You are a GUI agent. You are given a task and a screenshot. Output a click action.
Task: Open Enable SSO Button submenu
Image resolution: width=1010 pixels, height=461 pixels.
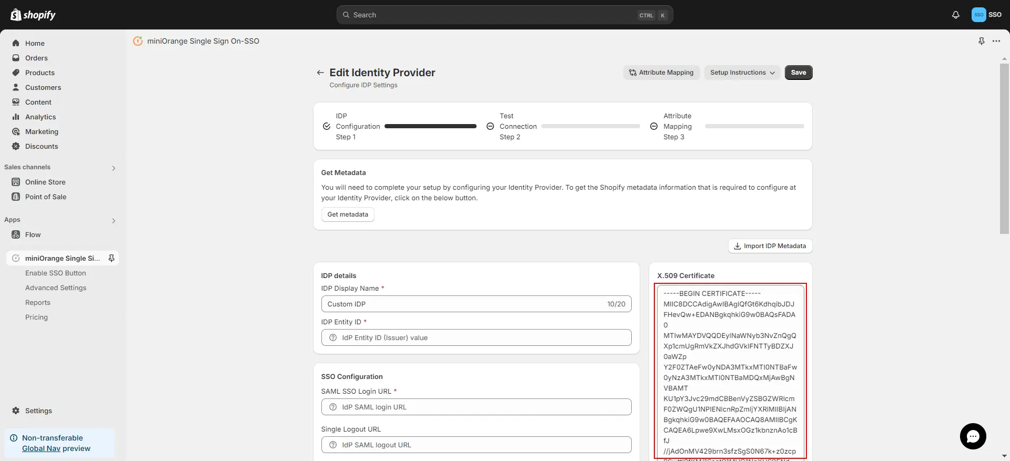(x=55, y=273)
